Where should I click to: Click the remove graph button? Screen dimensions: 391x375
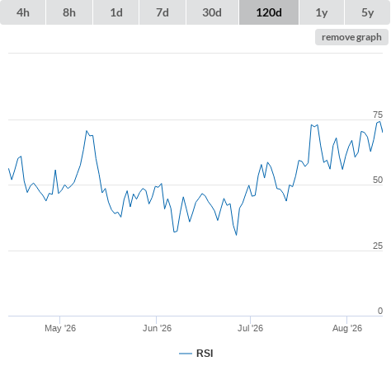click(351, 37)
